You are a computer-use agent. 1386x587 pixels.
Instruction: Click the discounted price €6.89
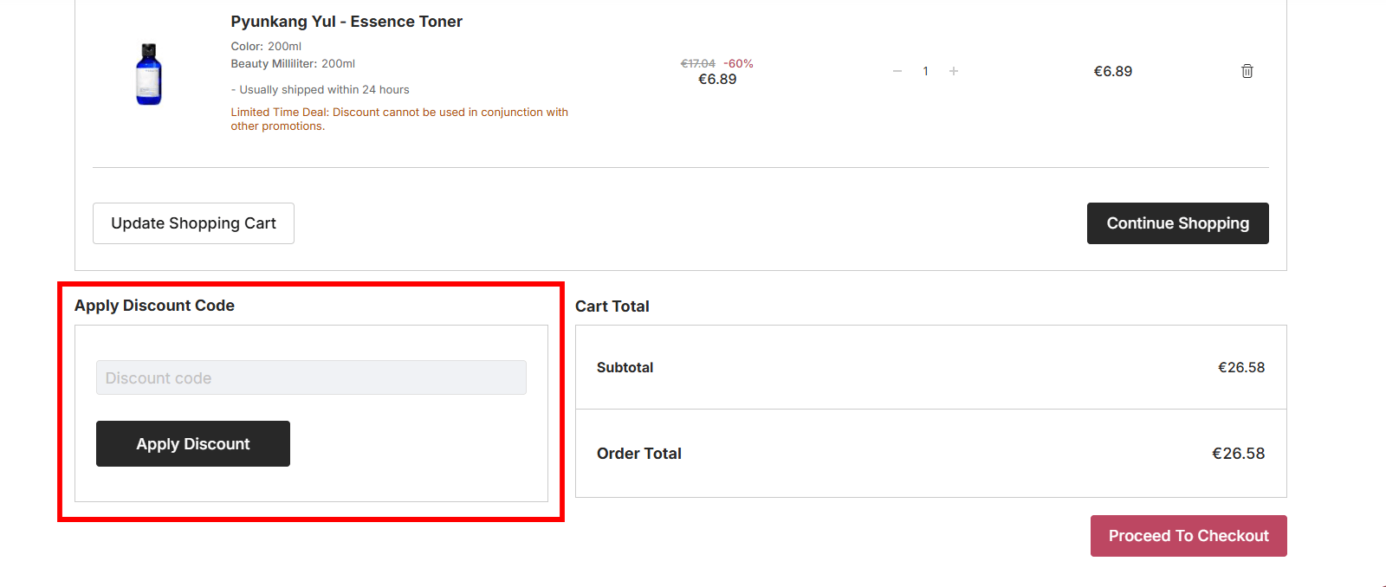(x=717, y=79)
